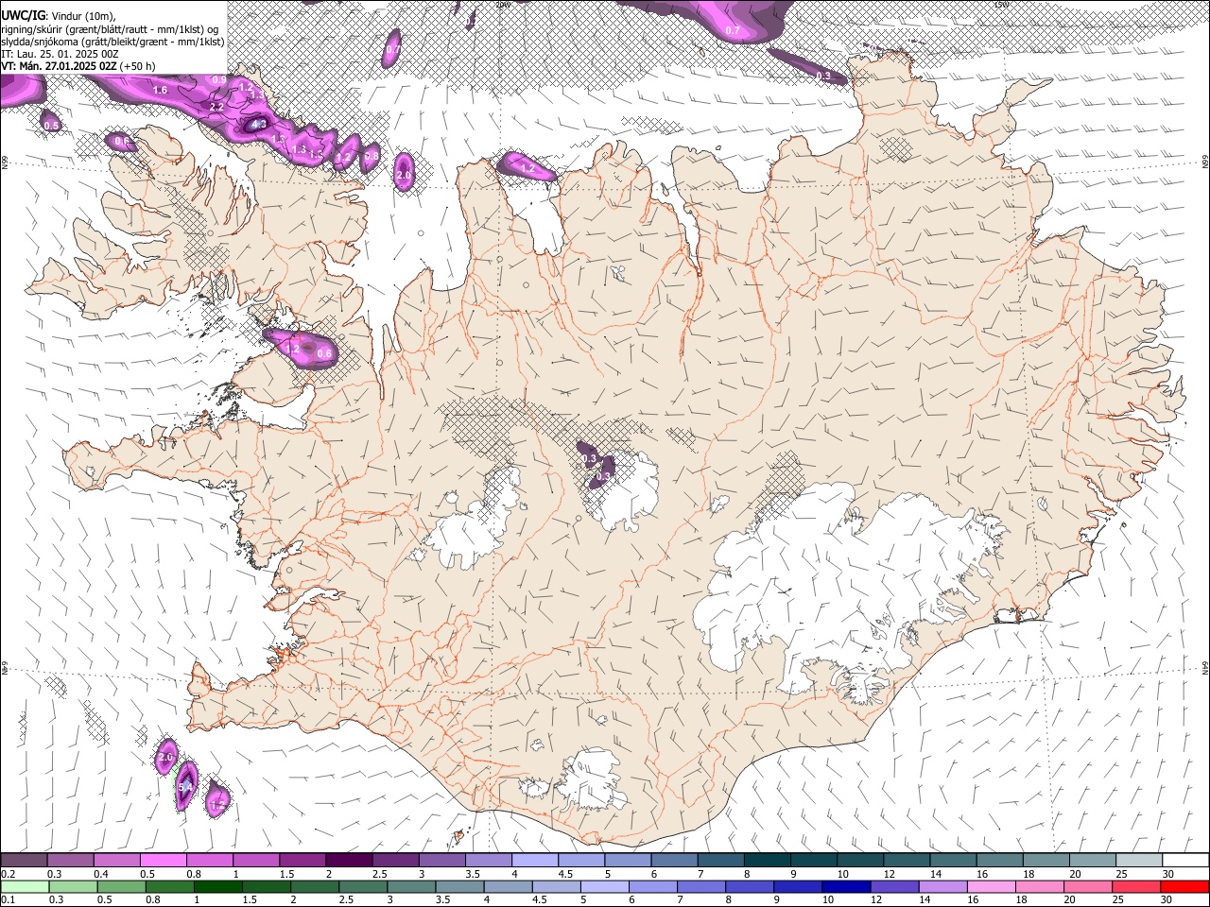The height and width of the screenshot is (907, 1210).
Task: Click the UWC/IG title label
Action: point(23,16)
